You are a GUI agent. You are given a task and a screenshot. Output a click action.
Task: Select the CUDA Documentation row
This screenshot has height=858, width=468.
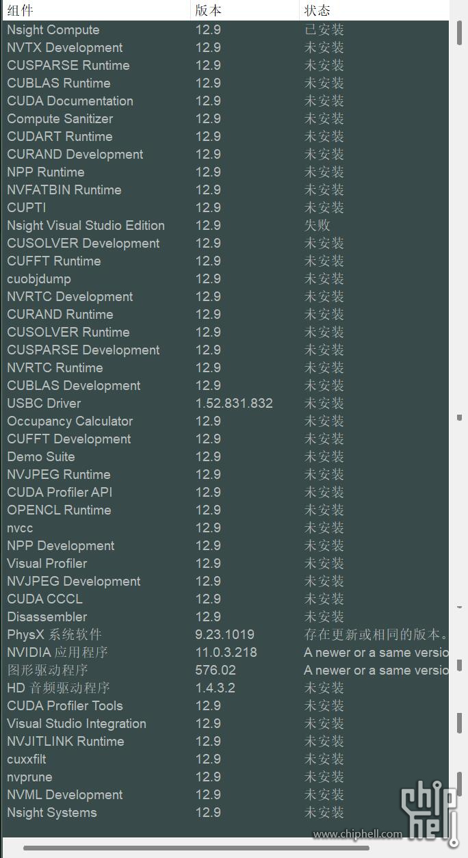tap(226, 101)
